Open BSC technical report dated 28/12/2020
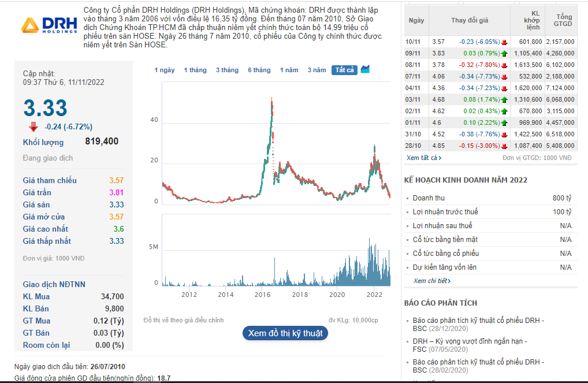 click(x=478, y=325)
